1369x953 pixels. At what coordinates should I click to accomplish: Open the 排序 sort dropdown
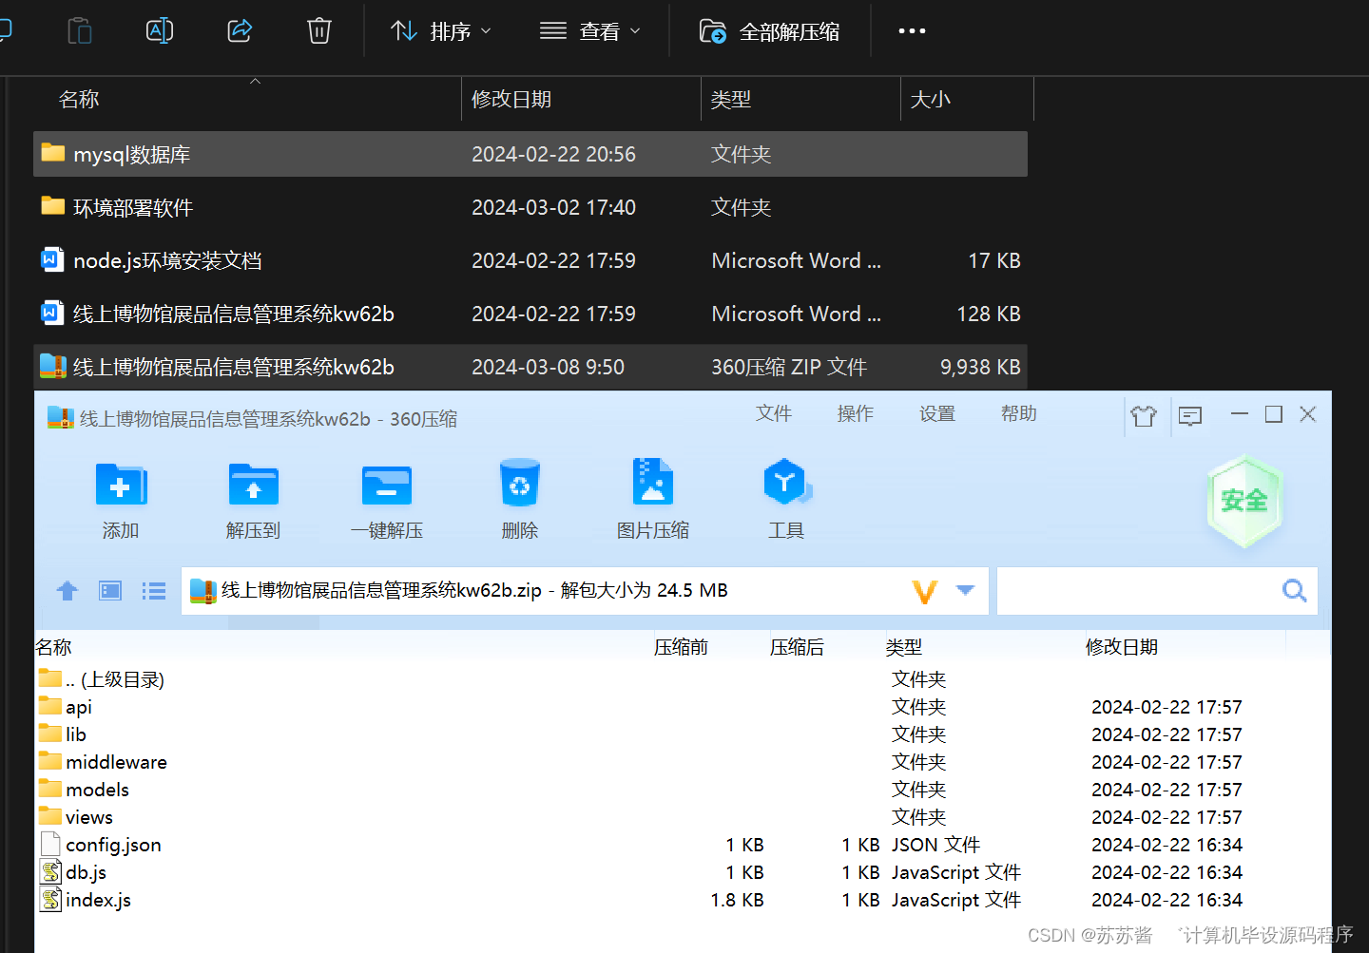point(441,30)
